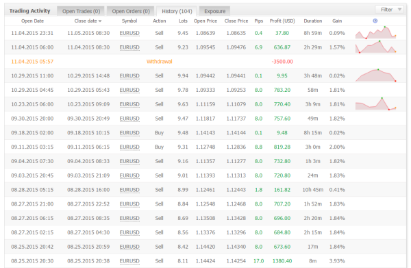
Task: Sort by Pips column header
Action: pos(259,21)
